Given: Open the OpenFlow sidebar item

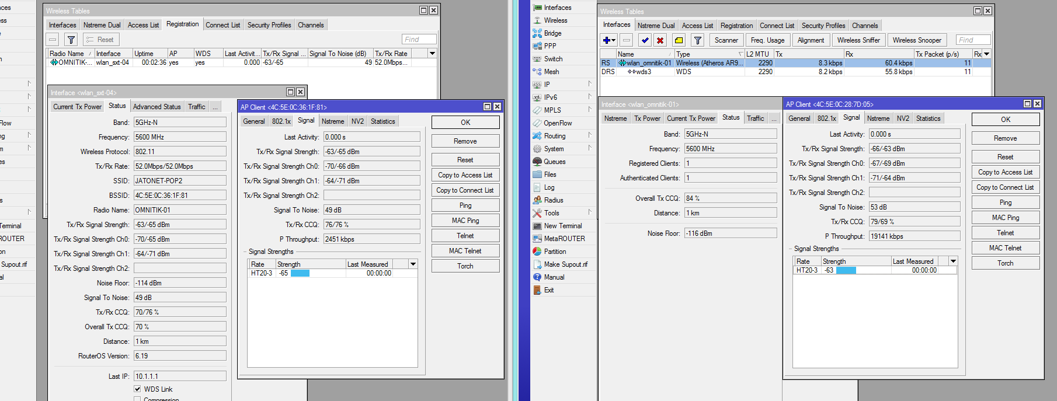Looking at the screenshot, I should tap(558, 123).
